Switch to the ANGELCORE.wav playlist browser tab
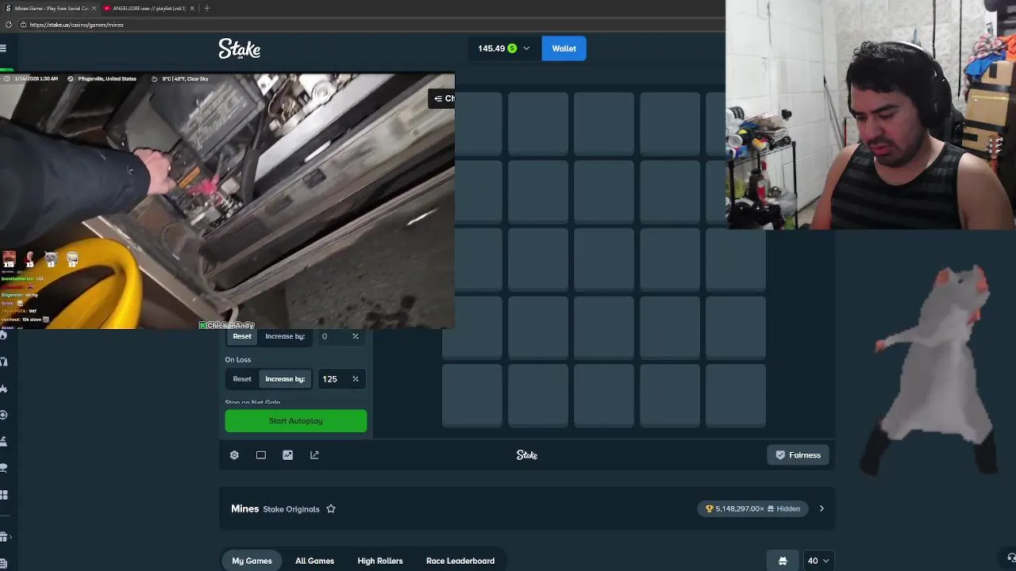This screenshot has height=571, width=1016. click(148, 8)
